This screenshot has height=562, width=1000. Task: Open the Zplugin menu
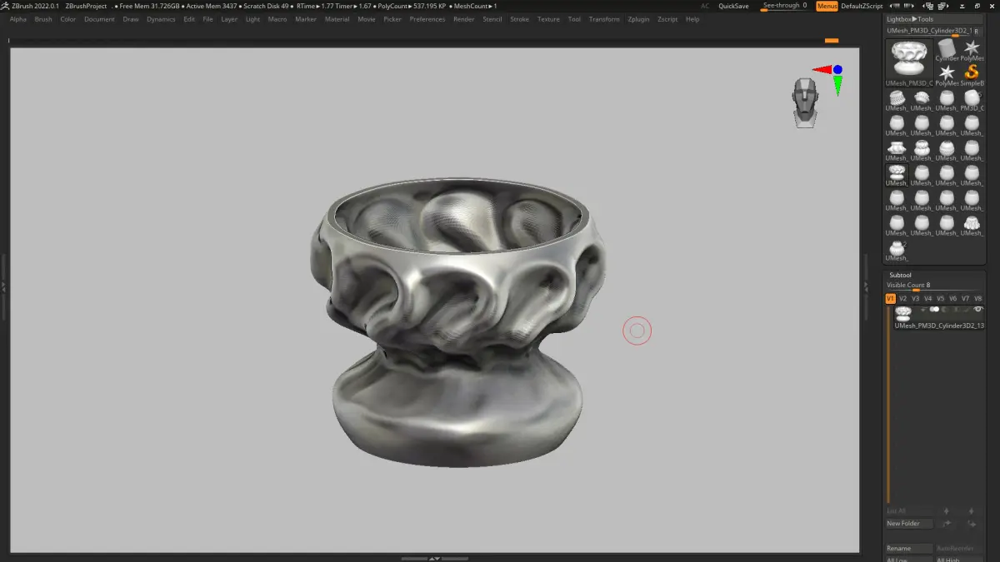pyautogui.click(x=639, y=19)
